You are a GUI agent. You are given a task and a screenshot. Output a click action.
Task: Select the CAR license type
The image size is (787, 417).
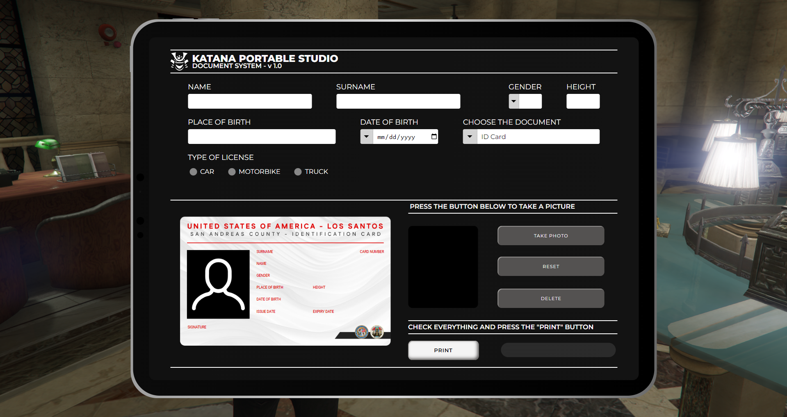(x=193, y=172)
